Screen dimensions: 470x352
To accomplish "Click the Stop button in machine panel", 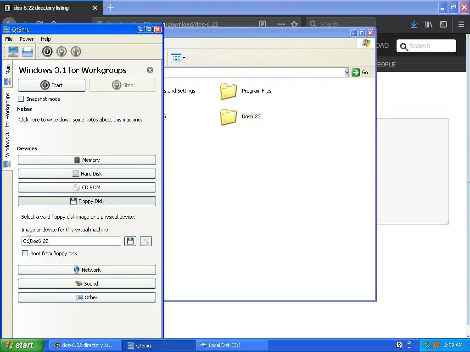I will pyautogui.click(x=123, y=85).
